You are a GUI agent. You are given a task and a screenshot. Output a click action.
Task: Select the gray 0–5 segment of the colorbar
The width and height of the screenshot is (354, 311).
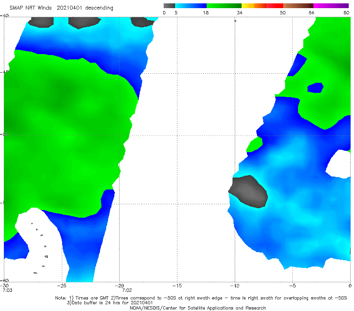(169, 6)
